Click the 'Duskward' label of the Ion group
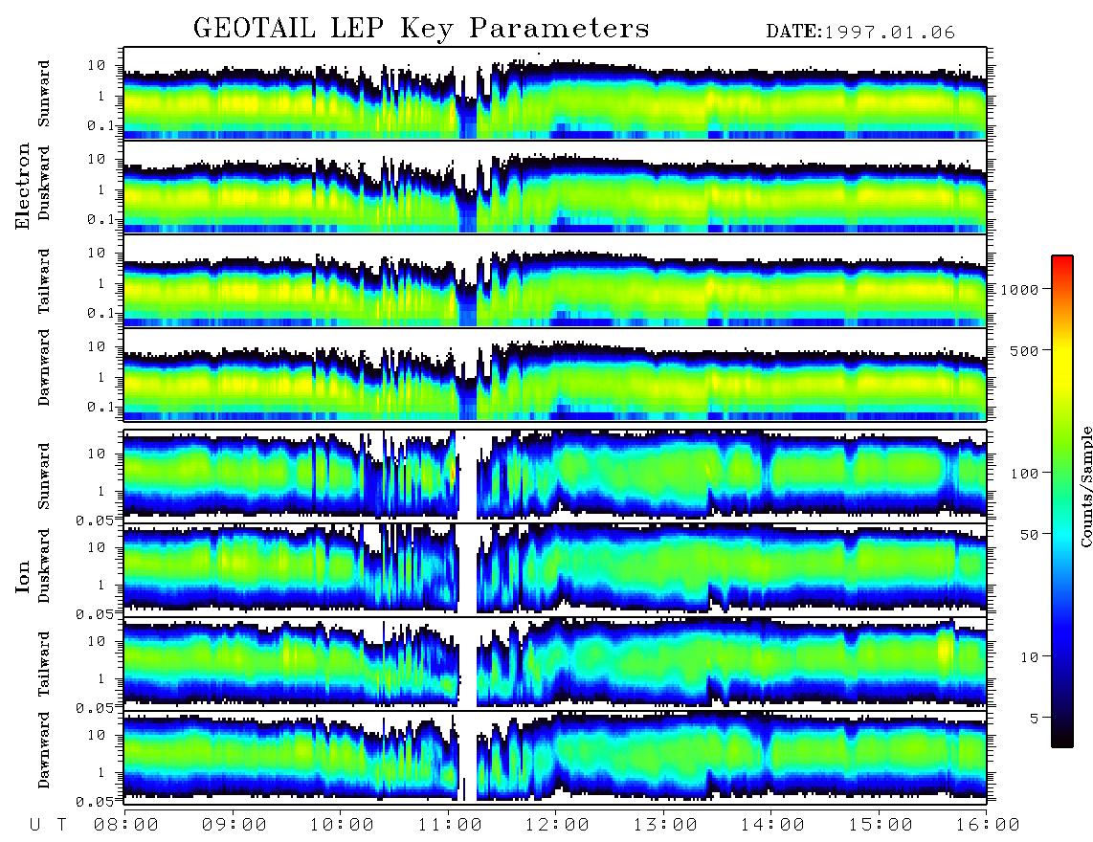 click(44, 565)
